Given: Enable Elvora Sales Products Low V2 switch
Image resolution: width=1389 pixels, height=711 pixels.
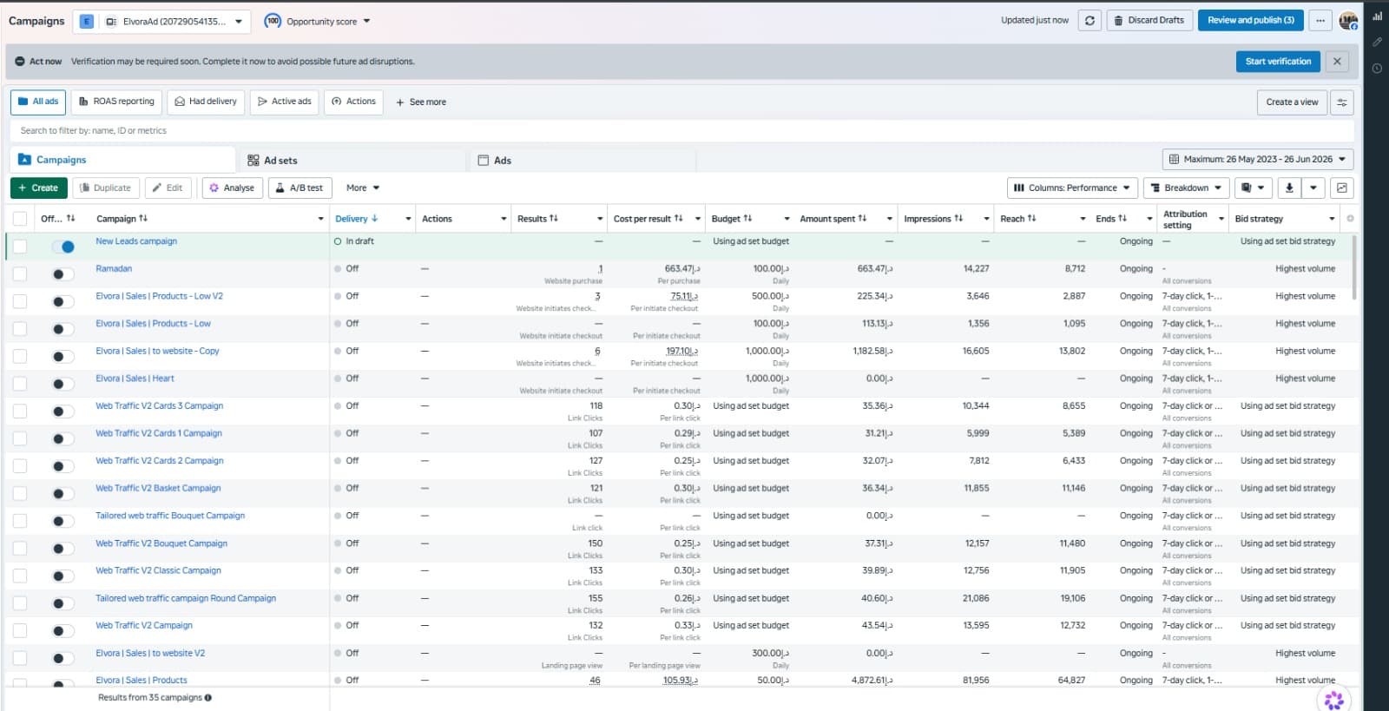Looking at the screenshot, I should point(63,302).
